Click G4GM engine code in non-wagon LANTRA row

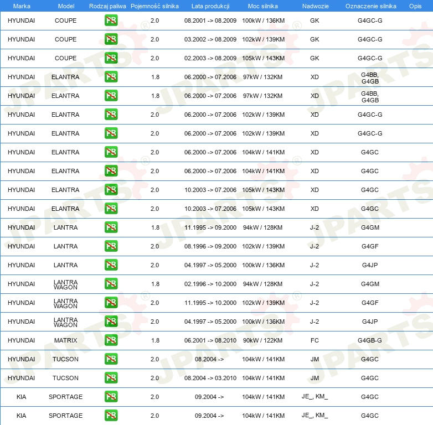pos(370,227)
